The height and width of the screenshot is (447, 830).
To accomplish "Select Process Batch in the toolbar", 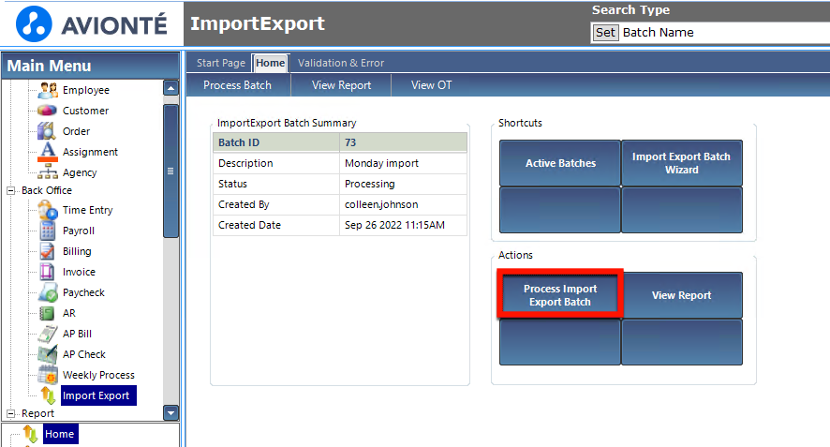I will [x=237, y=85].
